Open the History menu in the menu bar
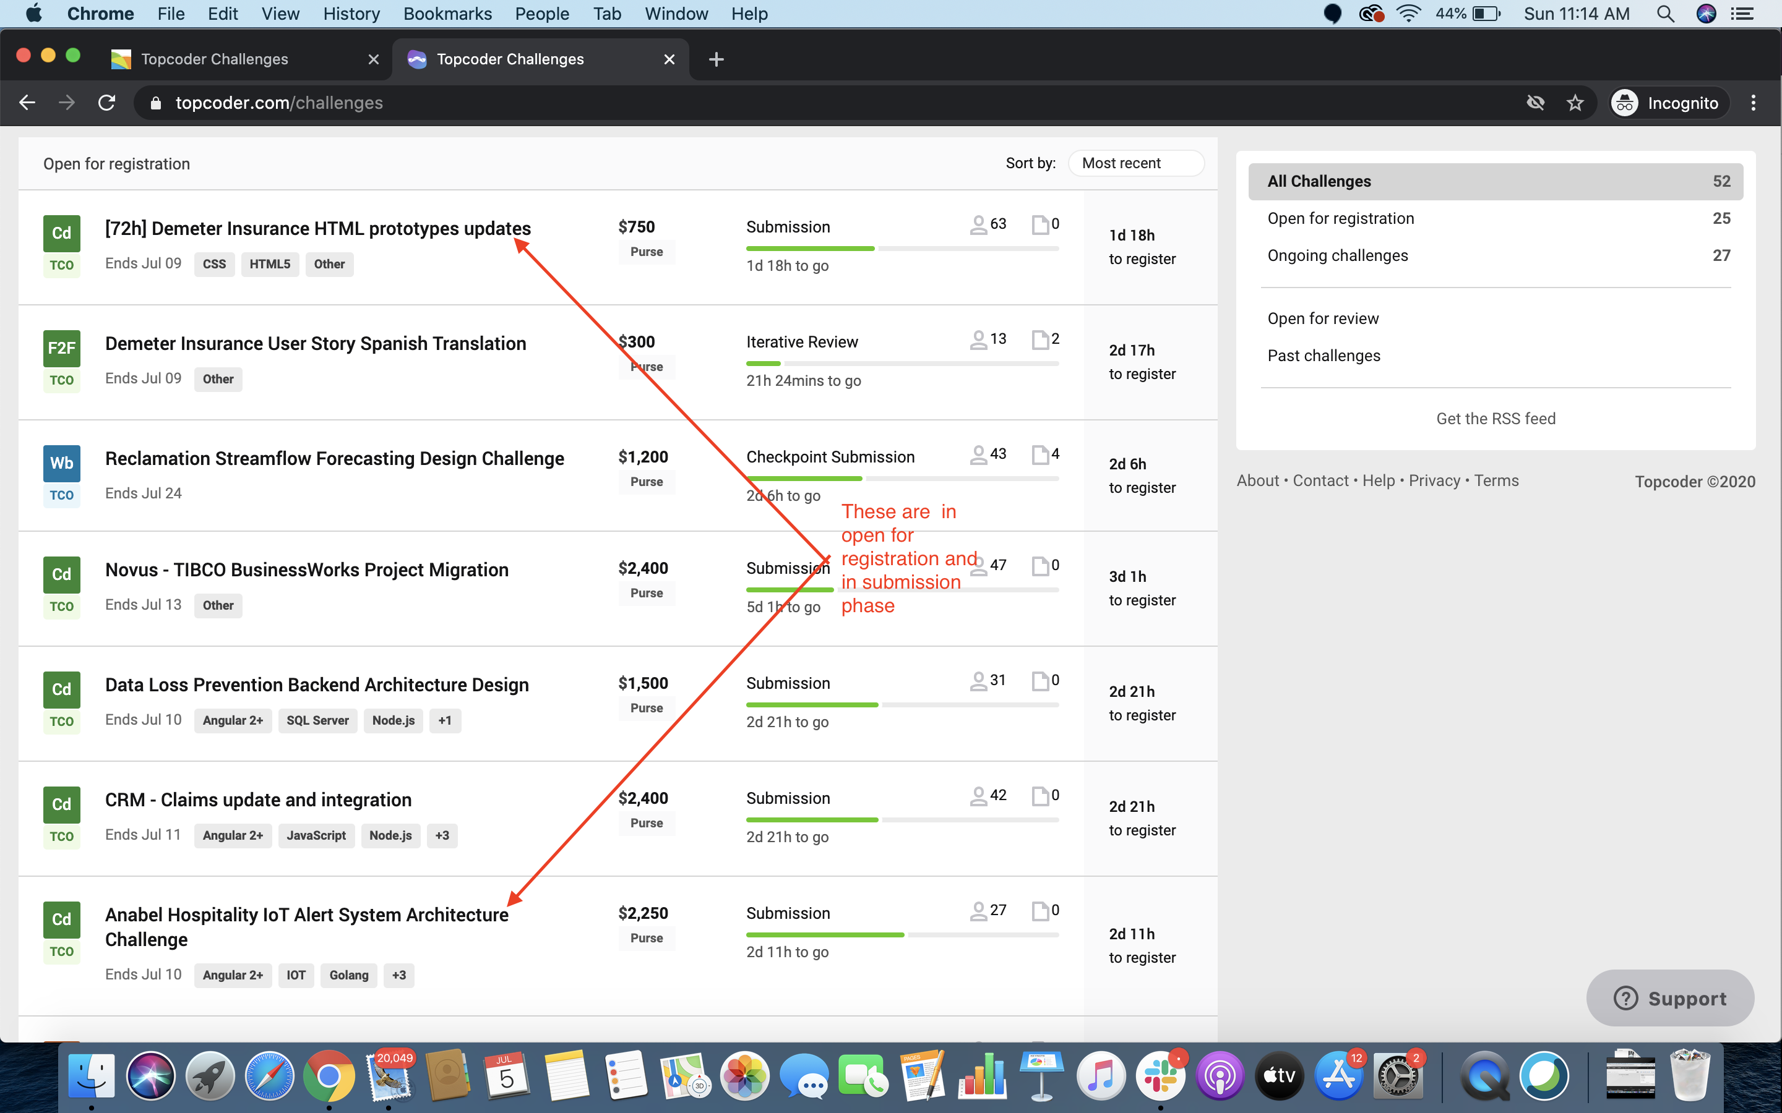Image resolution: width=1782 pixels, height=1113 pixels. pyautogui.click(x=351, y=13)
